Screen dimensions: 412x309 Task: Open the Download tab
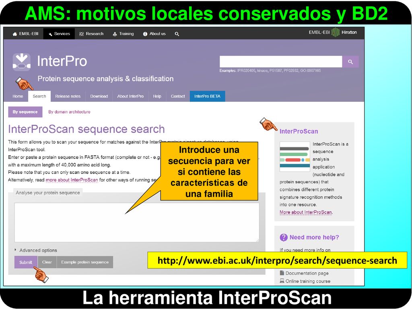tap(99, 96)
